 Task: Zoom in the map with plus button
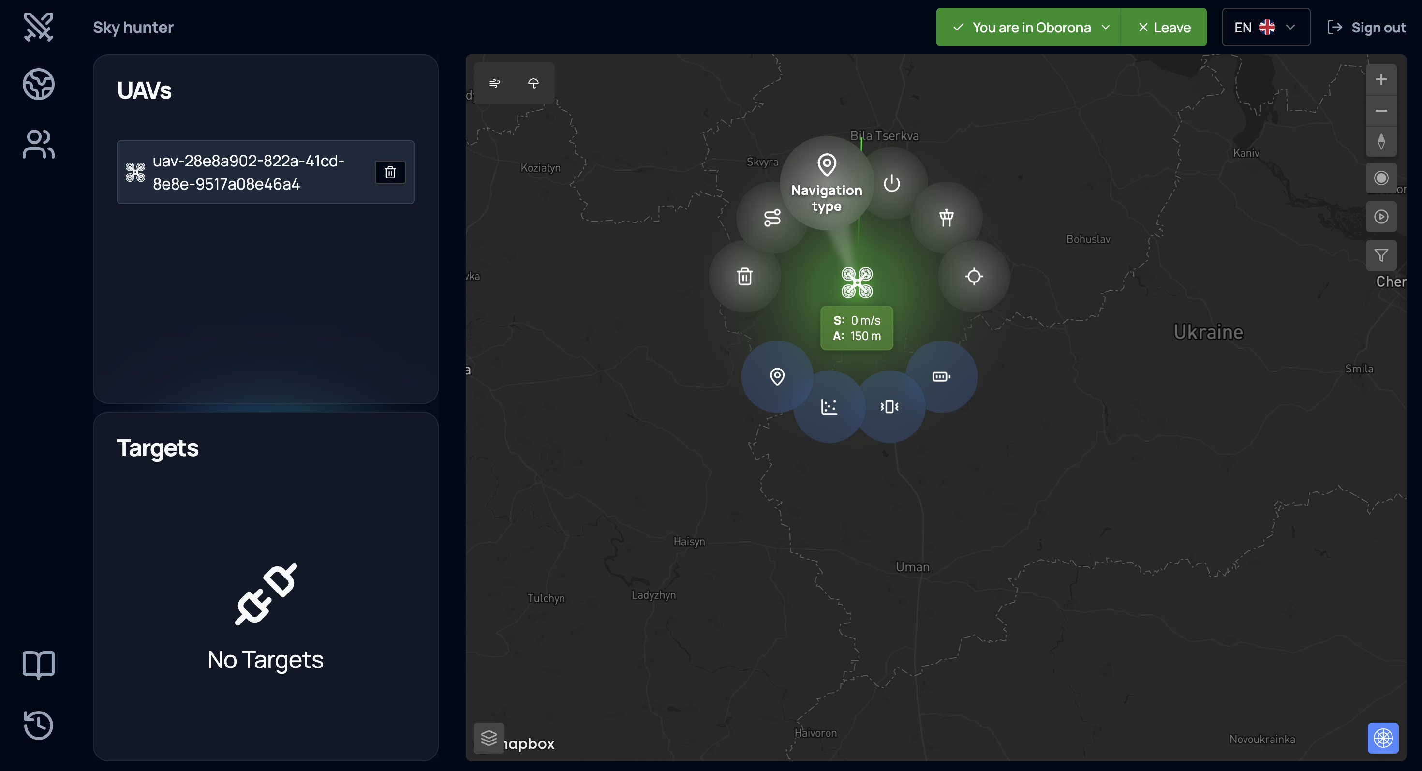(1380, 79)
